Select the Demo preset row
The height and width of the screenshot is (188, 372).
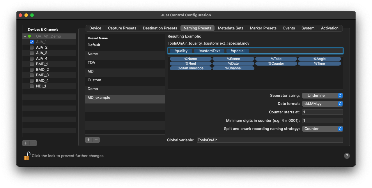pos(125,90)
